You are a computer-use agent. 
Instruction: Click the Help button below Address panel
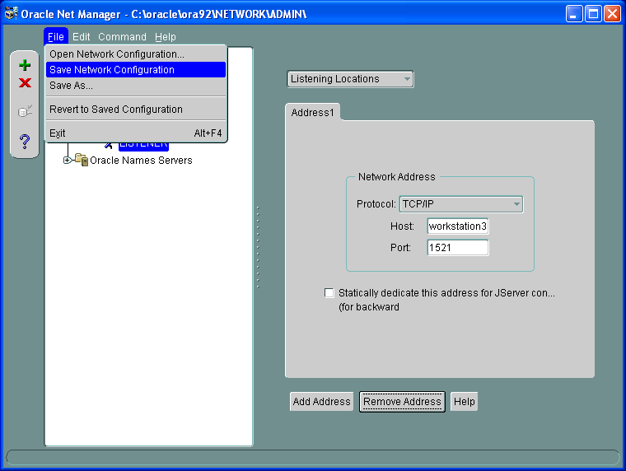(x=464, y=402)
